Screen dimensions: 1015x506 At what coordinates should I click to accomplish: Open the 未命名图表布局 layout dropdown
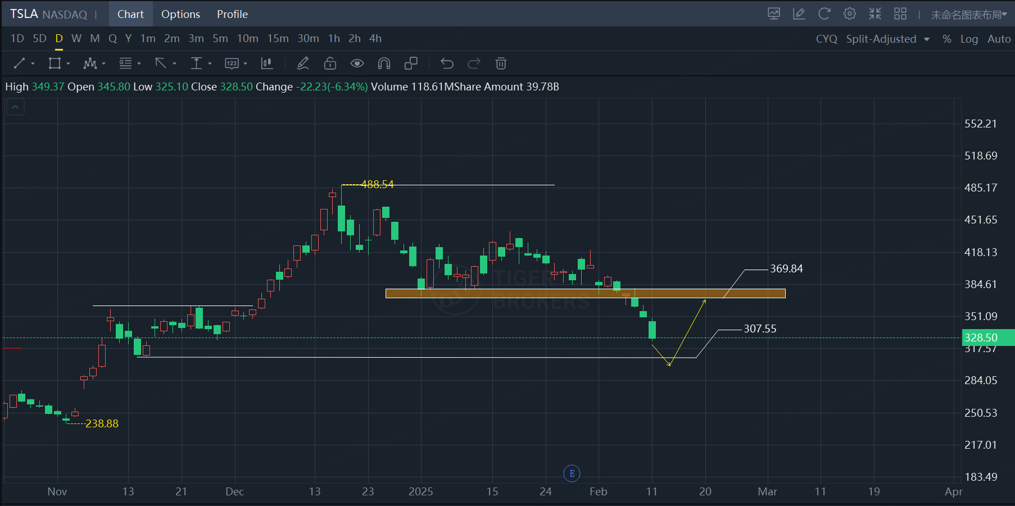[x=968, y=15]
